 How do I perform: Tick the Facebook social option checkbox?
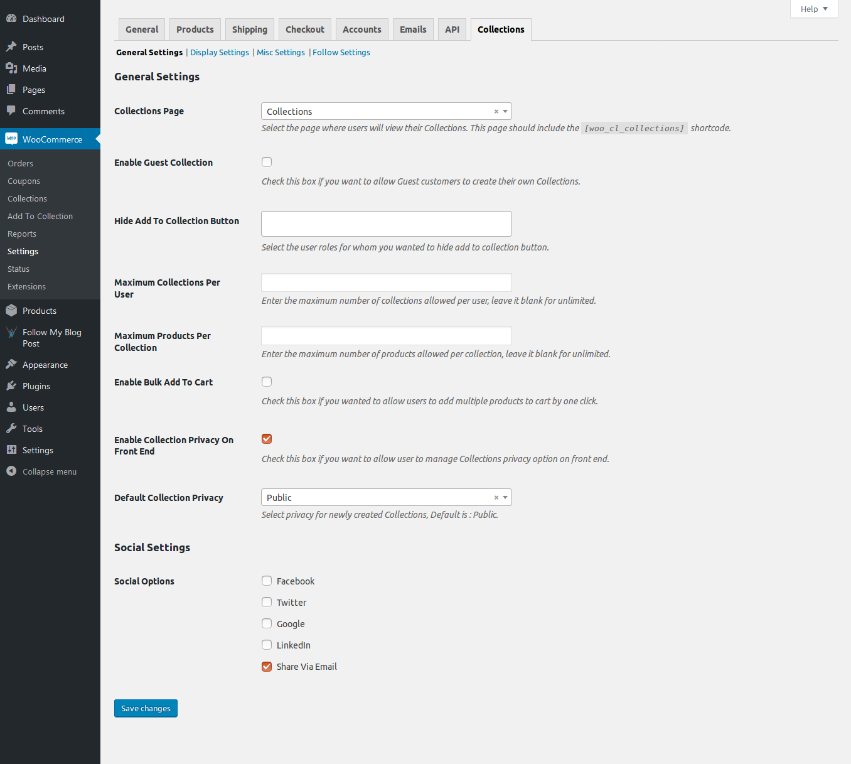[x=267, y=581]
